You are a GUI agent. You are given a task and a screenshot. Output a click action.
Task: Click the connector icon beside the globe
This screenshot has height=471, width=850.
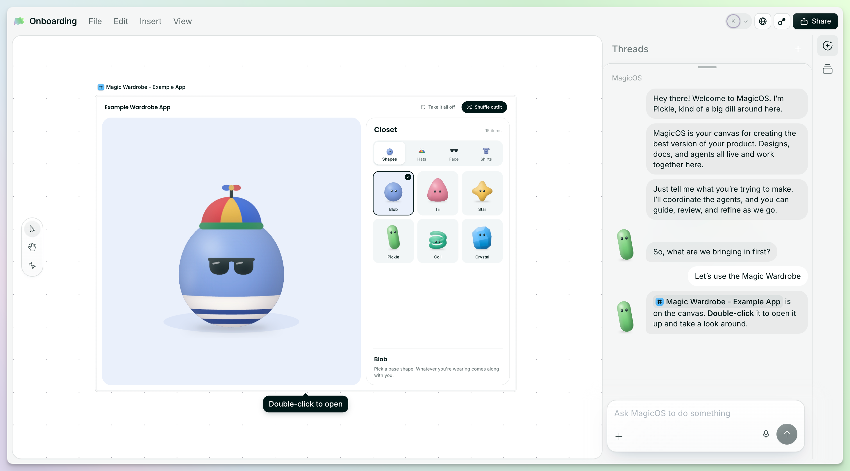tap(782, 21)
